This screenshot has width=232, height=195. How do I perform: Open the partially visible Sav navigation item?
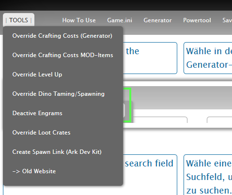227,20
